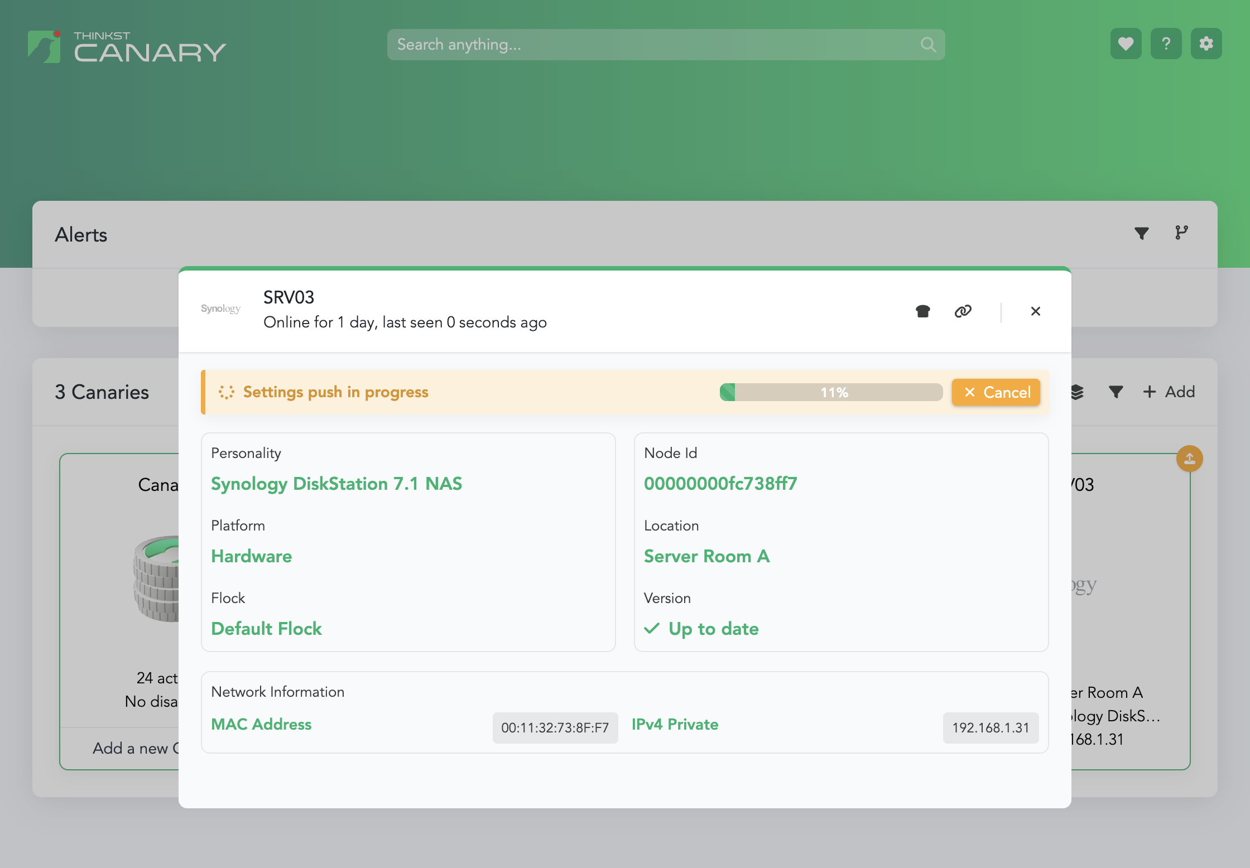Open Synology DiskStation 7.1 NAS personality
The height and width of the screenshot is (868, 1250).
point(336,484)
